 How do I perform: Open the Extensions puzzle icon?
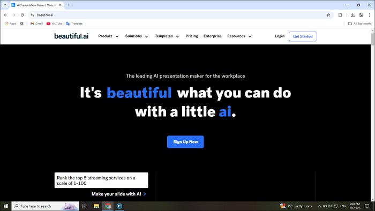coord(340,15)
